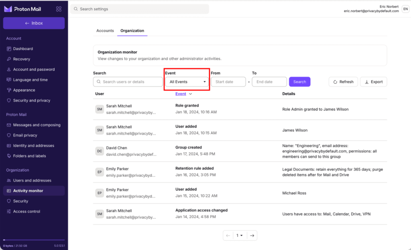
Task: Click the End date field
Action: click(269, 82)
